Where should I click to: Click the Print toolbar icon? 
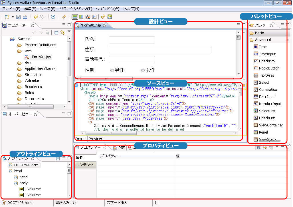pos(25,17)
